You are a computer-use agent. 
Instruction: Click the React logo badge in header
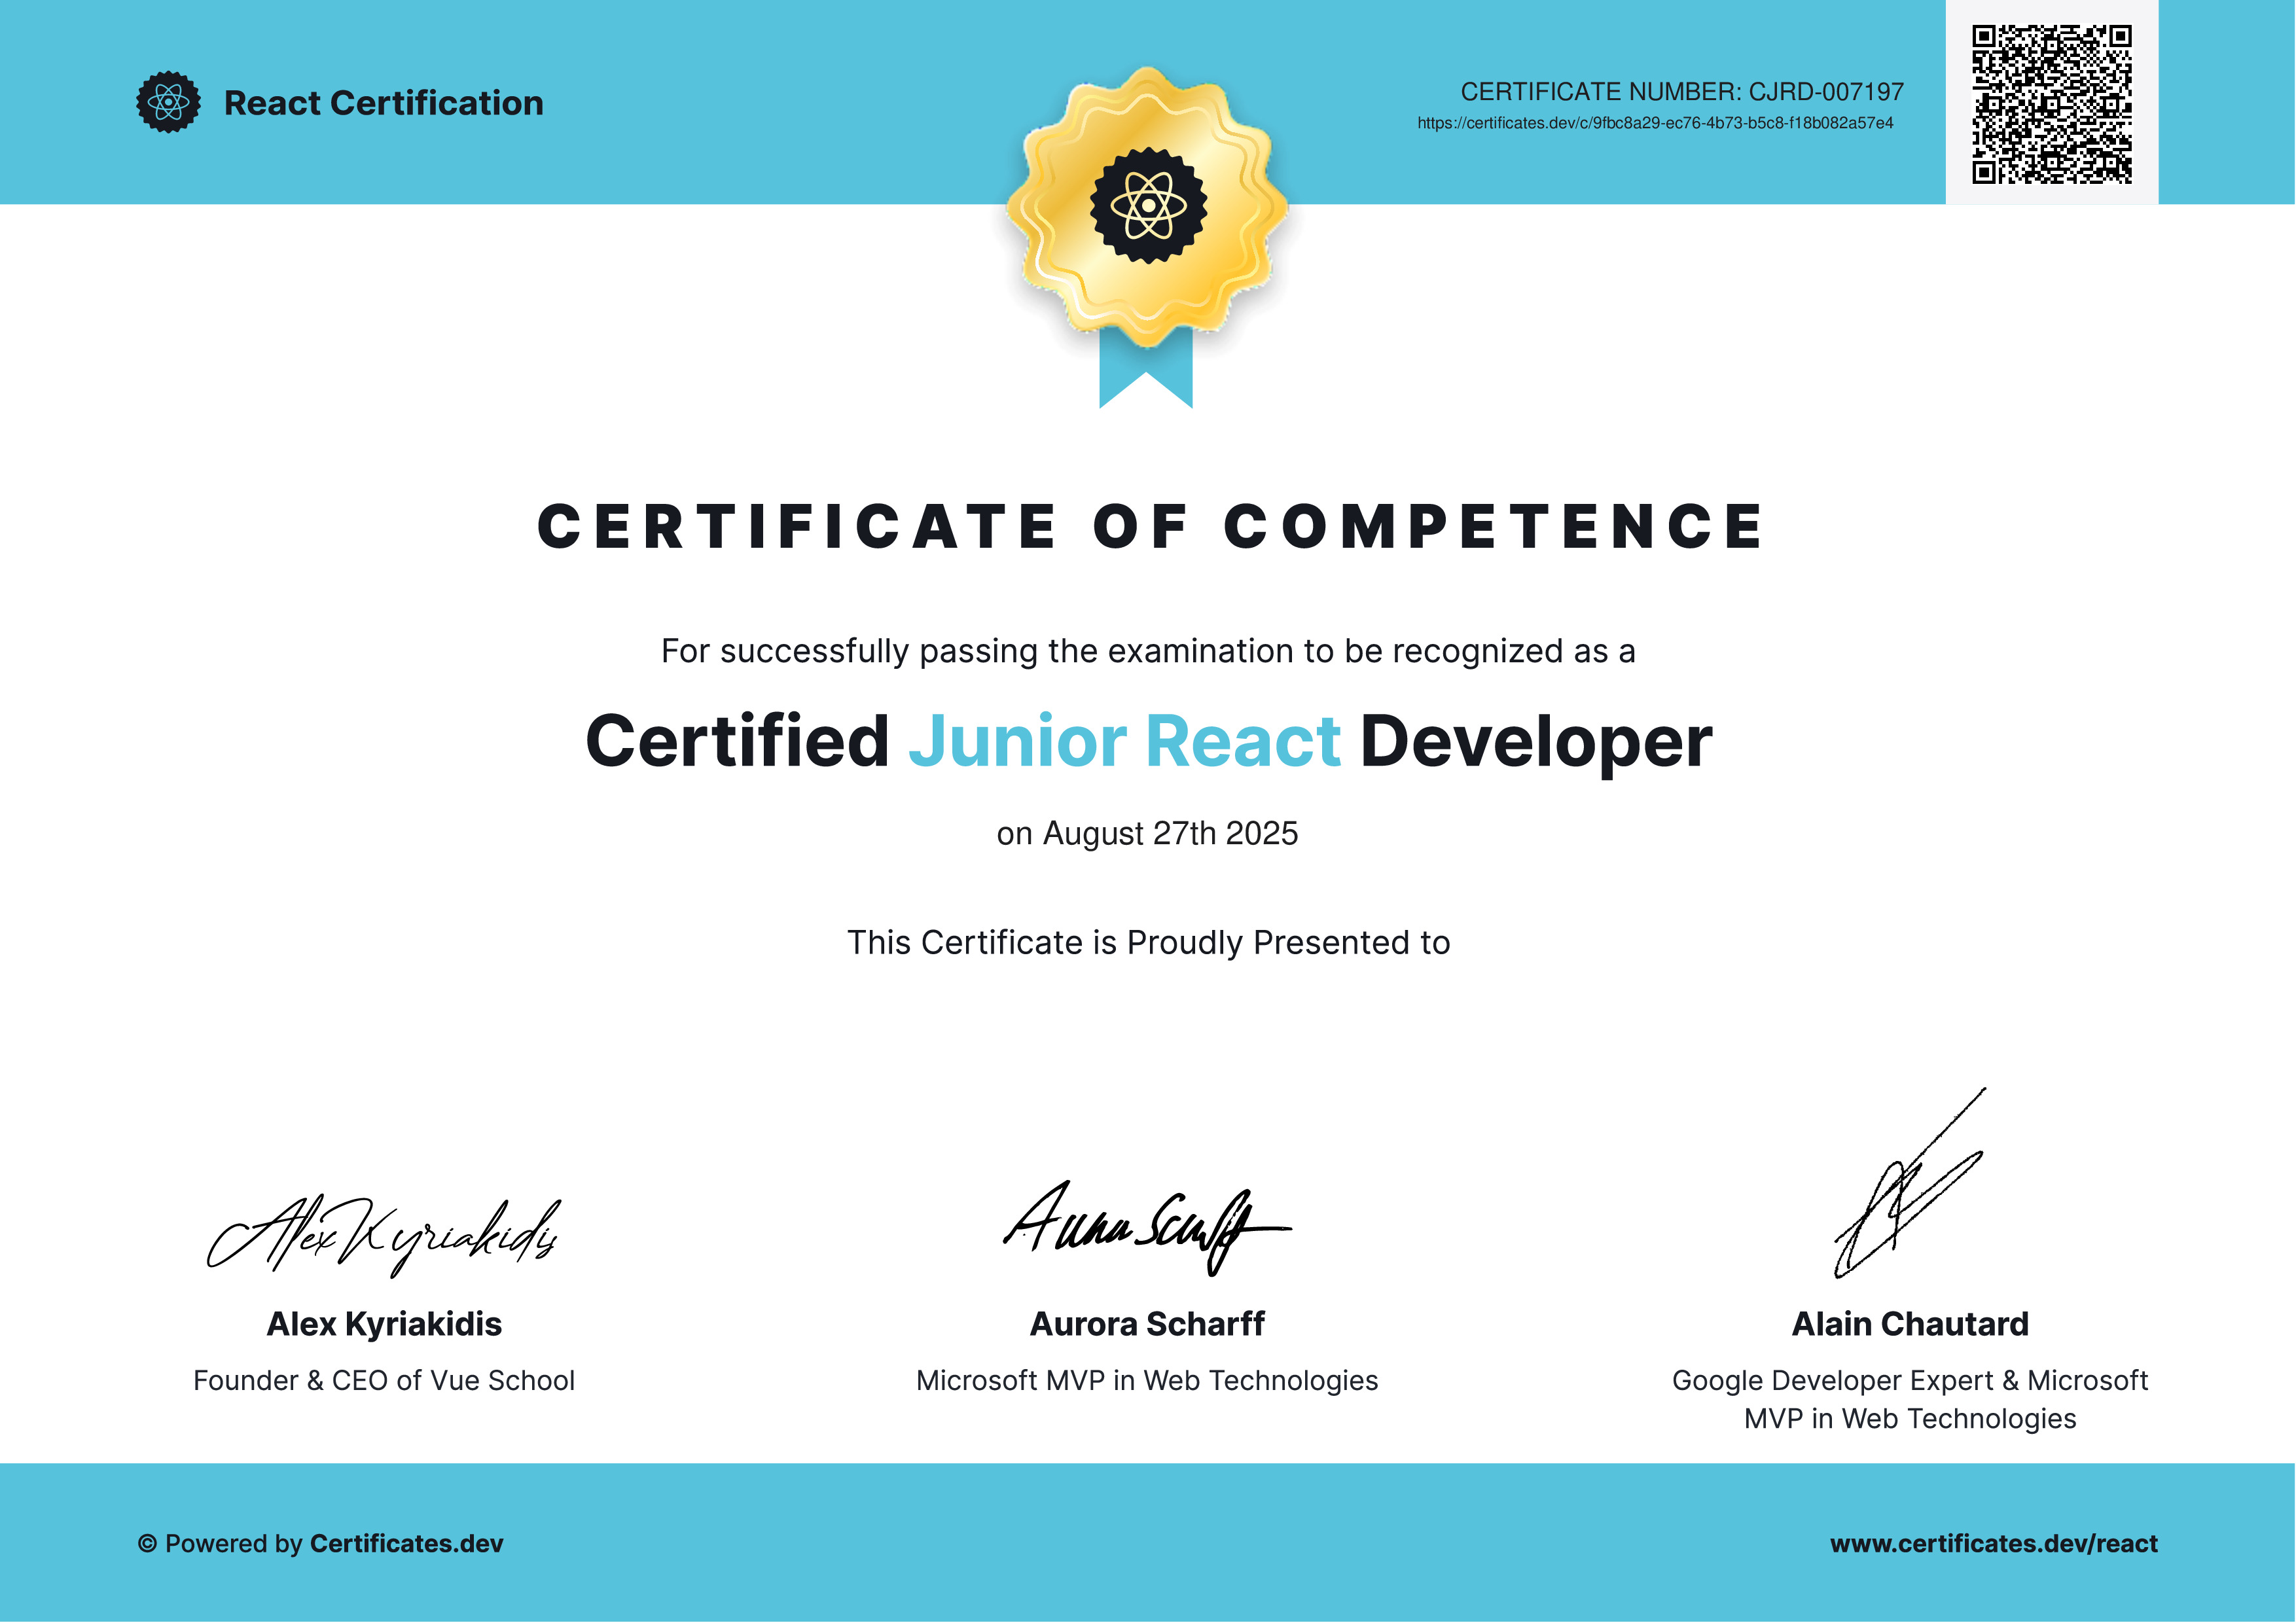point(168,102)
